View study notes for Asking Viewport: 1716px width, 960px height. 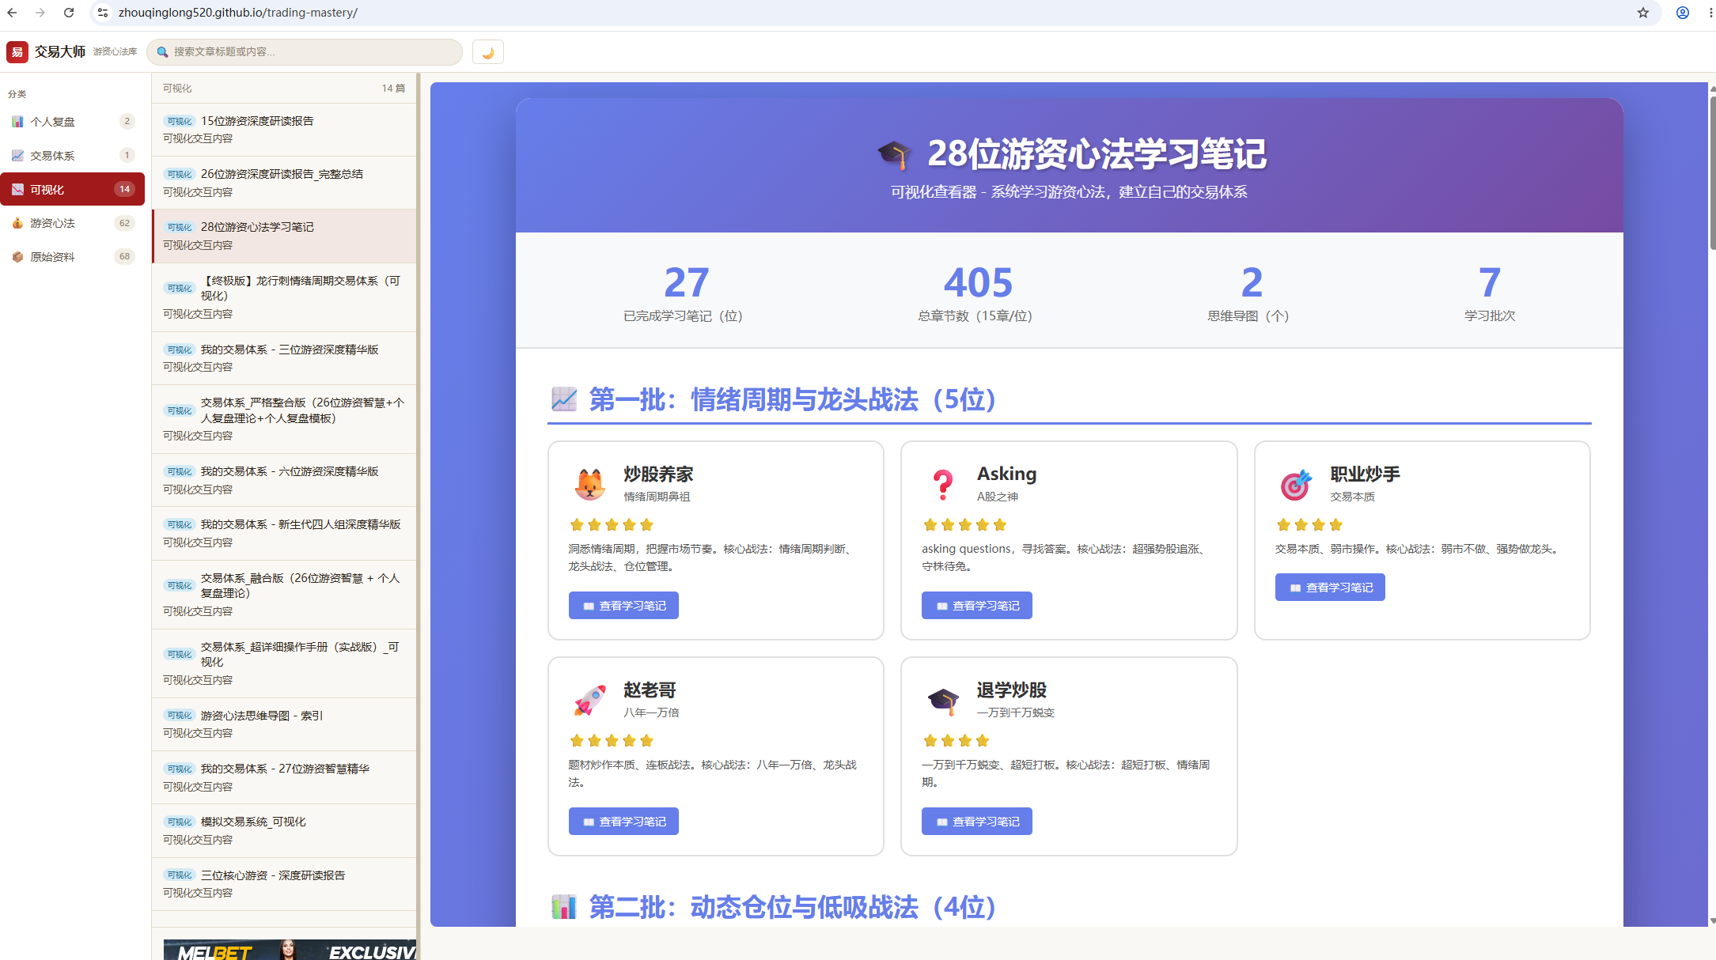click(976, 606)
